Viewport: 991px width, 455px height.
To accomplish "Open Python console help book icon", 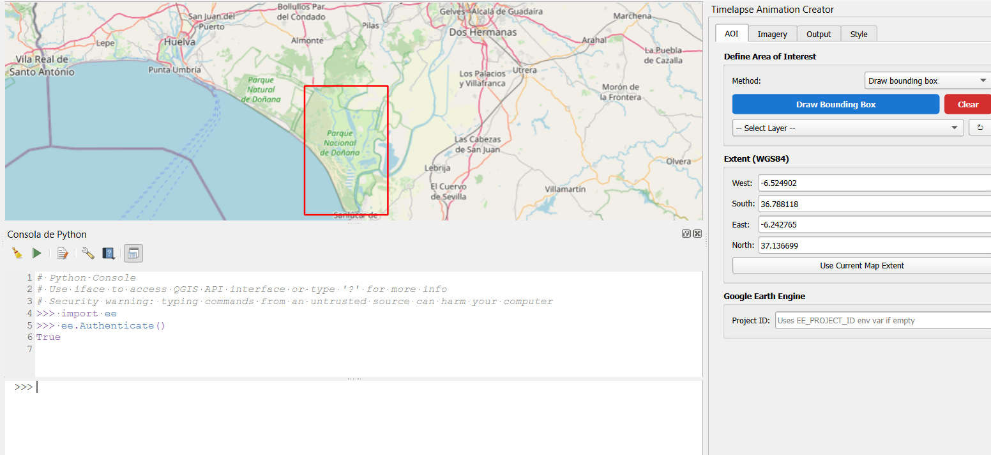I will point(109,254).
